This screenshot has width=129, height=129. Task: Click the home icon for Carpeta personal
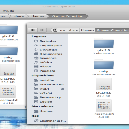point(36,45)
